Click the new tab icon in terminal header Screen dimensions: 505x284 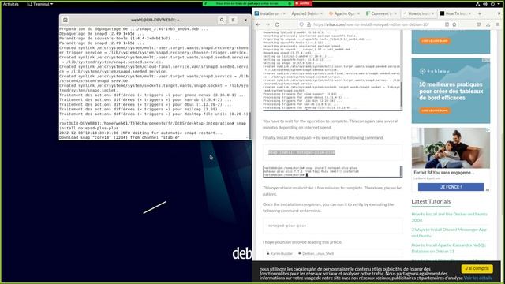click(65, 20)
